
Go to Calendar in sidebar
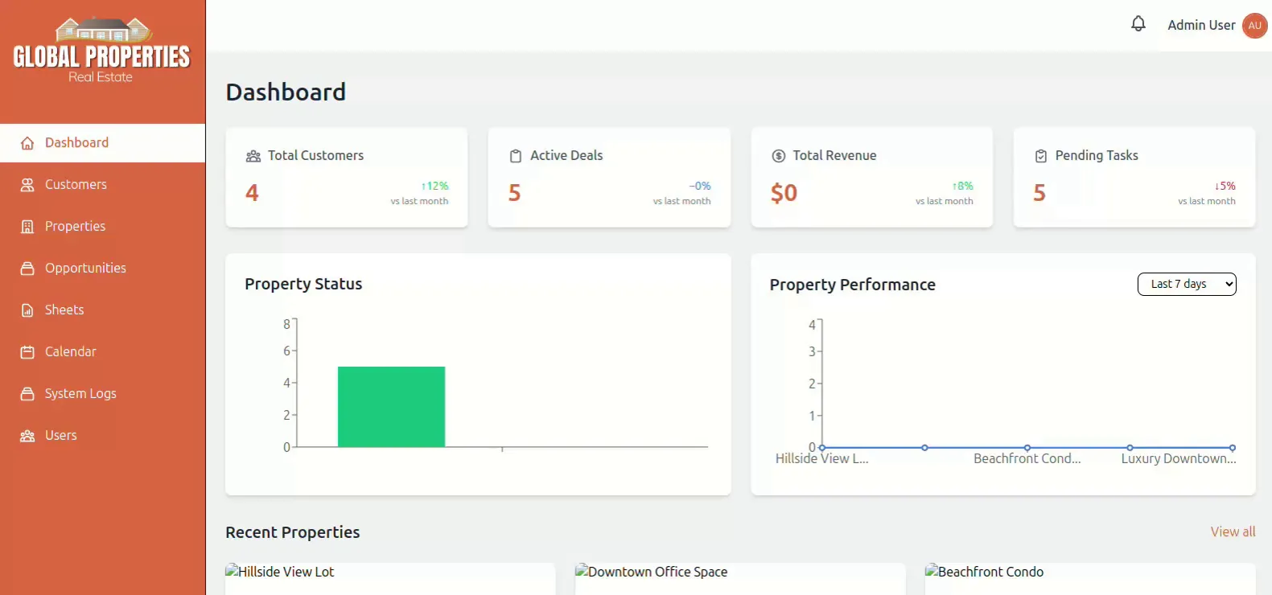[x=103, y=352]
